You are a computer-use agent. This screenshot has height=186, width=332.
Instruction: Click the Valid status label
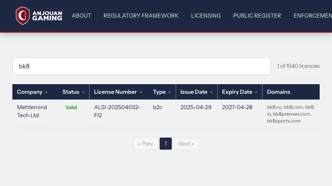[71, 107]
